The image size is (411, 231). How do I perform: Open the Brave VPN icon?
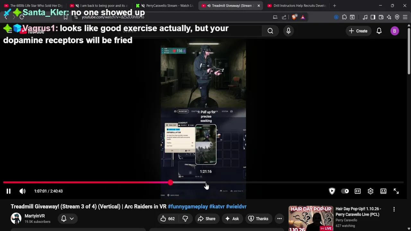point(397,17)
